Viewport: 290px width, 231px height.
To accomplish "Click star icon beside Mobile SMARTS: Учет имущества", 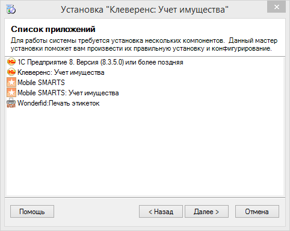I will point(11,93).
